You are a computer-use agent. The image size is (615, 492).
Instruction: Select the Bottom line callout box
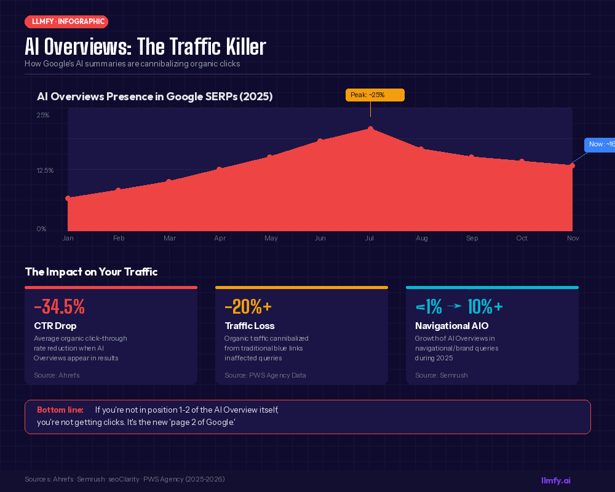(307, 416)
